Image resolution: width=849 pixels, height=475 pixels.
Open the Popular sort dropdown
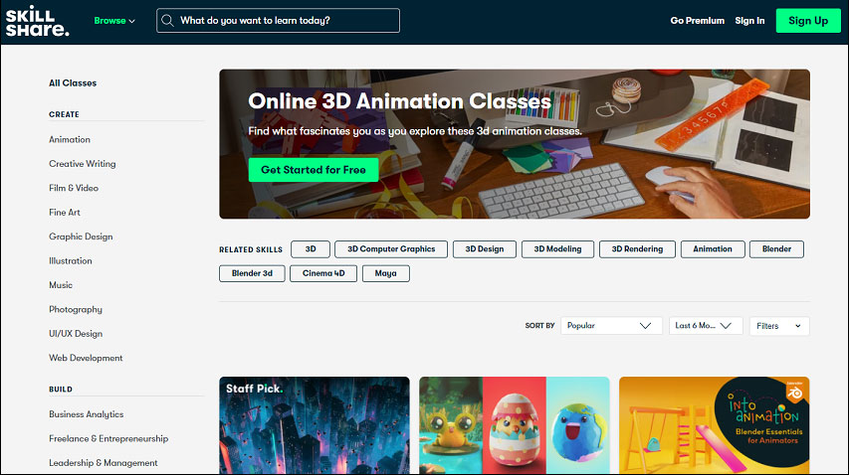point(611,326)
